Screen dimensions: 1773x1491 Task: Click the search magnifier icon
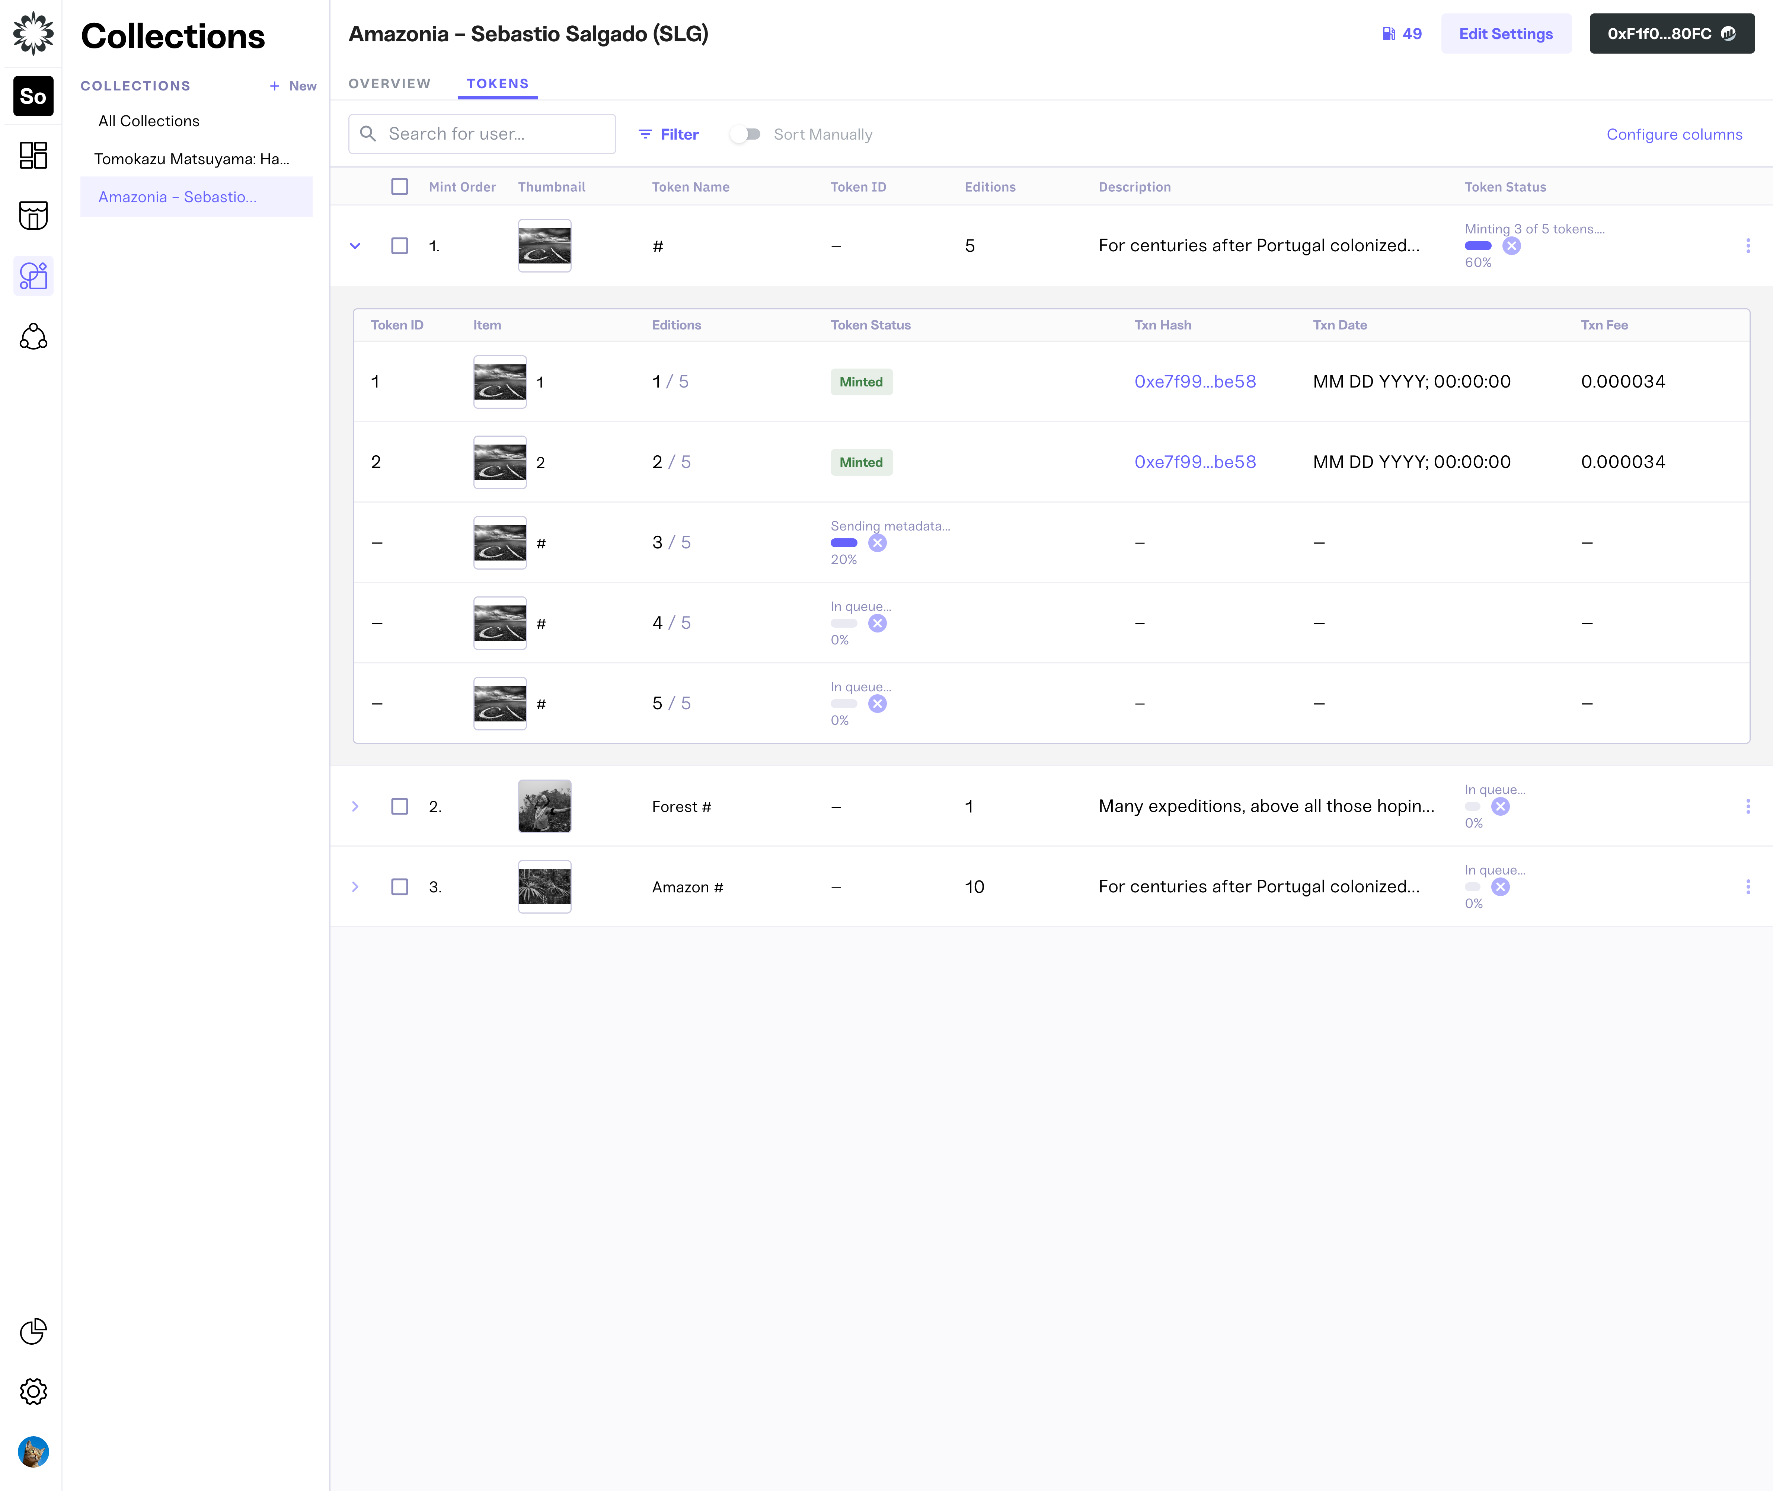pos(368,134)
